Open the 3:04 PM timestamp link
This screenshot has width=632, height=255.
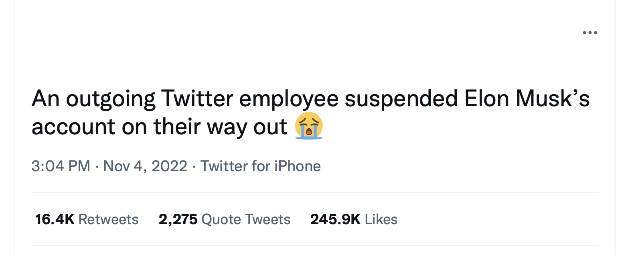[x=61, y=166]
